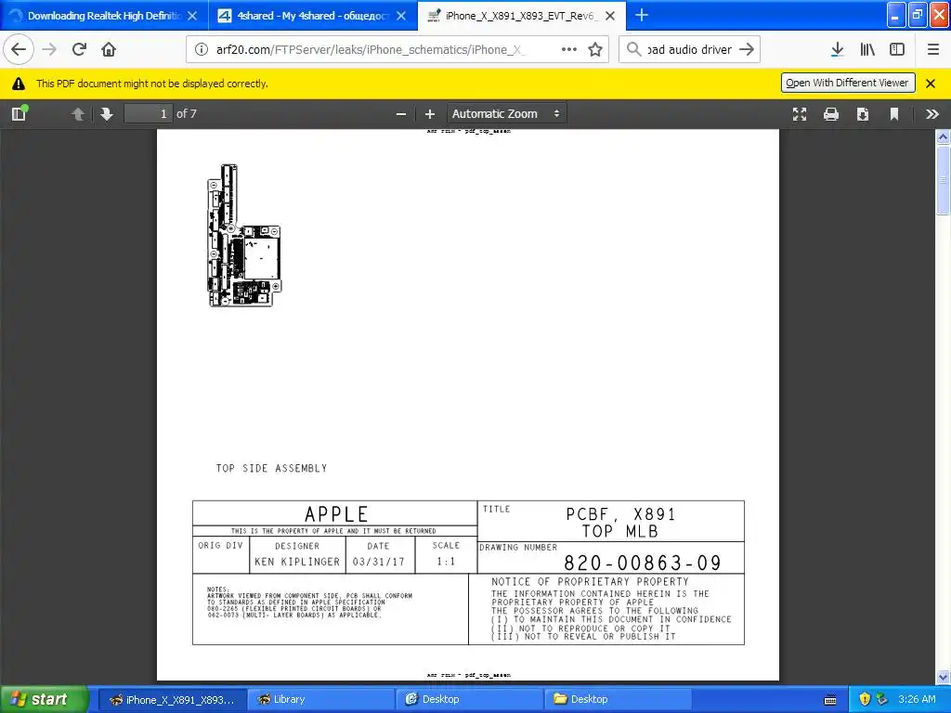Click the 'TOP SIDE ASSEMBLY' label

tap(272, 468)
